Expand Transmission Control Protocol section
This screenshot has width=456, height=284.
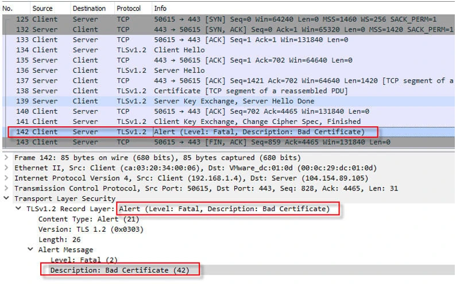tap(6, 188)
